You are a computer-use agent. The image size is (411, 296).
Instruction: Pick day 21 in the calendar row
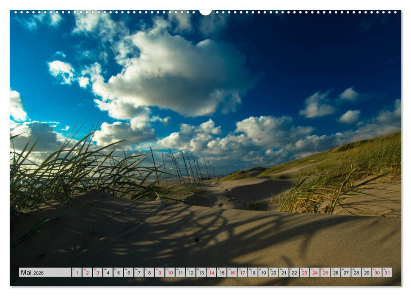pyautogui.click(x=284, y=272)
